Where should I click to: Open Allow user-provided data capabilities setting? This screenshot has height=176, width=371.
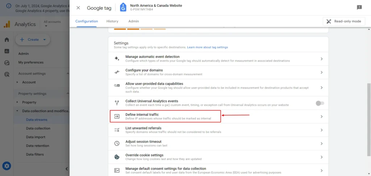[x=218, y=88]
